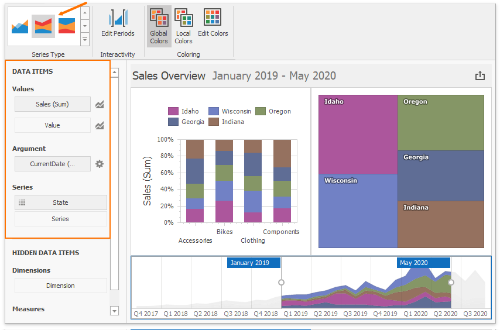This screenshot has height=330, width=500.
Task: Click the Wisconsin tile in treemap
Action: point(358,211)
